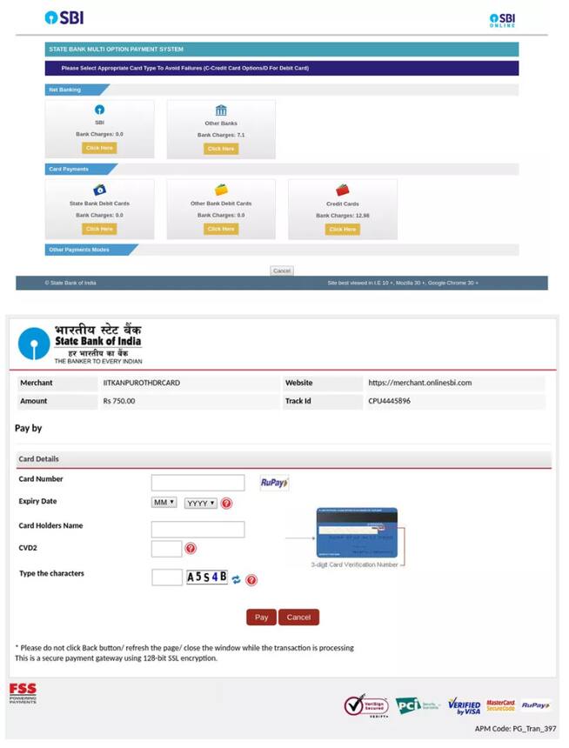Viewport: 569px width, 748px height.
Task: Click the FSS Powering Payments logo
Action: pos(23,693)
